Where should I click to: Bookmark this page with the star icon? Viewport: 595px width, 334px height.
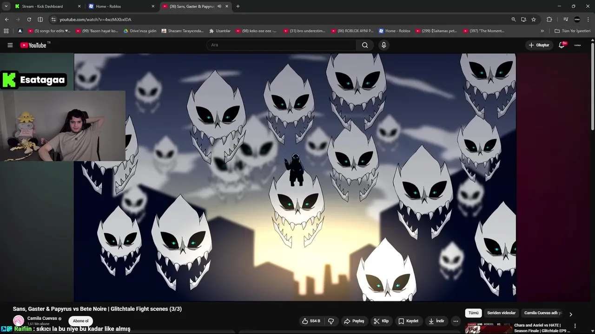(x=534, y=19)
